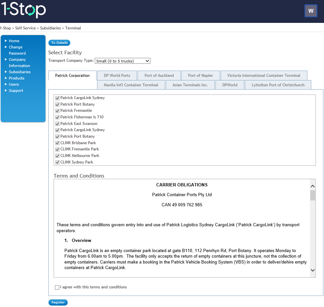This screenshot has width=324, height=307.
Task: Toggle the CLINK Melbourne Park checkbox
Action: tap(58, 156)
